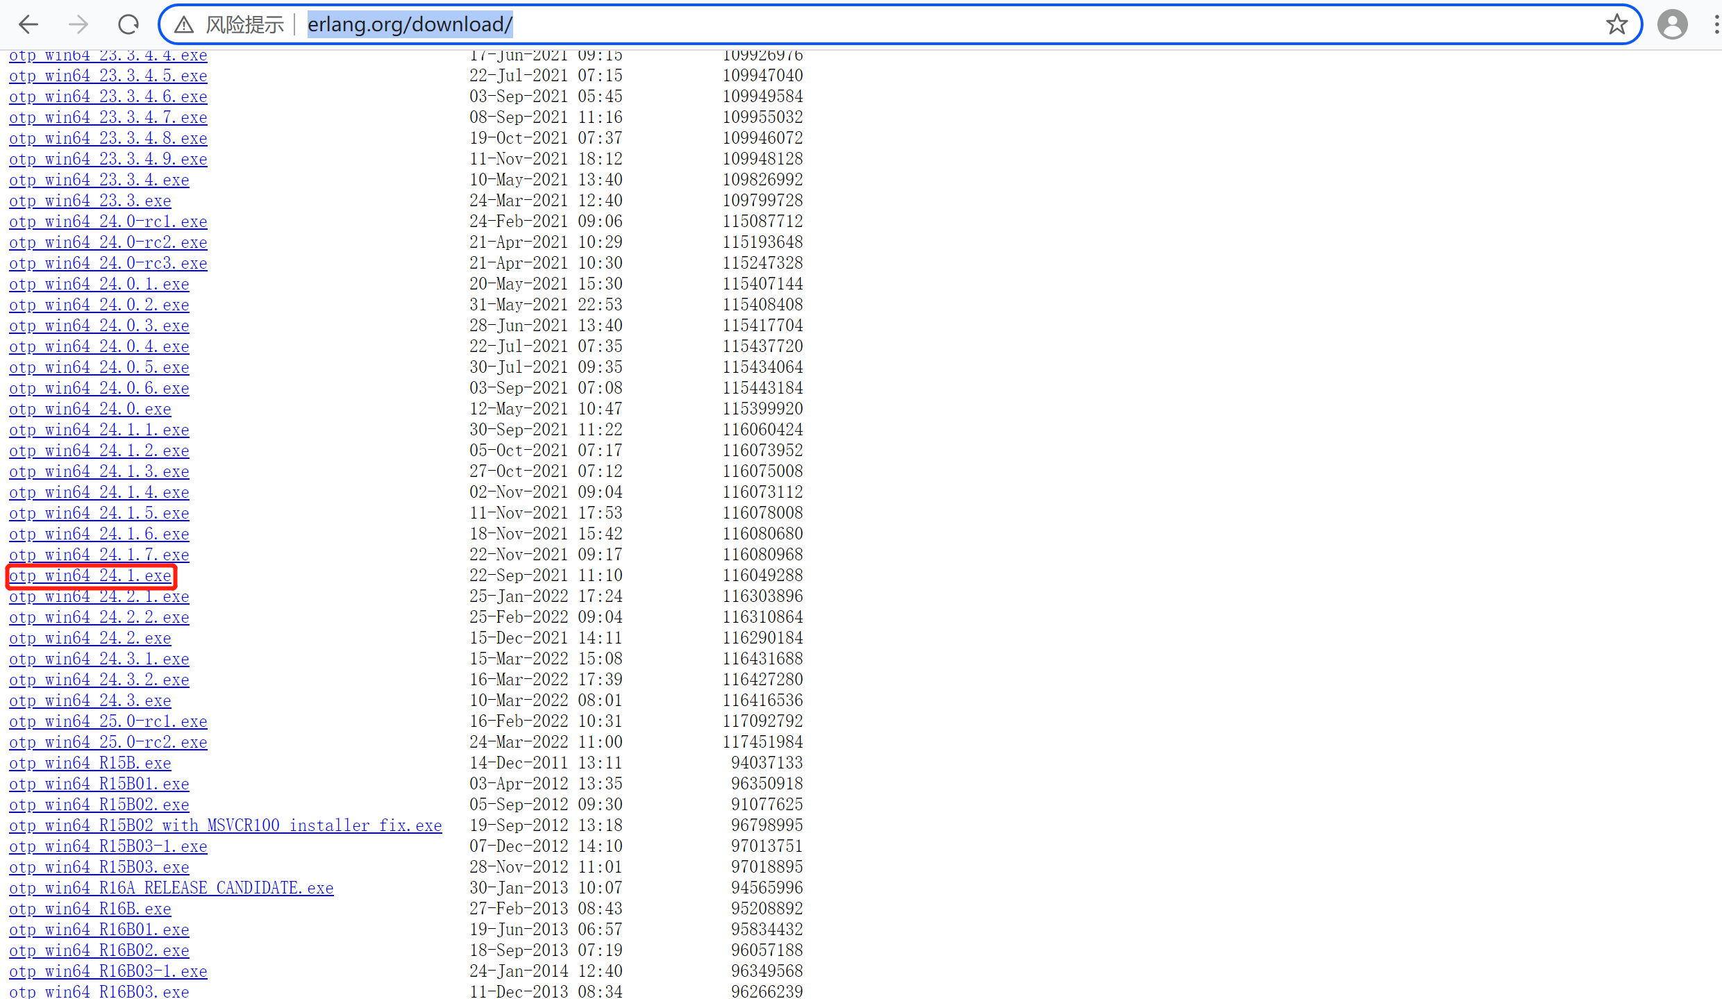Download otp_win64_24.1.6.exe
This screenshot has height=999, width=1722.
[x=99, y=534]
